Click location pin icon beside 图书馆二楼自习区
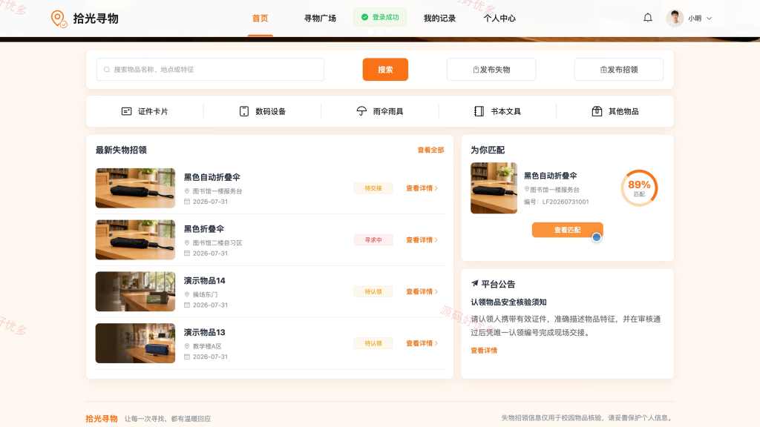This screenshot has width=760, height=427. [187, 242]
